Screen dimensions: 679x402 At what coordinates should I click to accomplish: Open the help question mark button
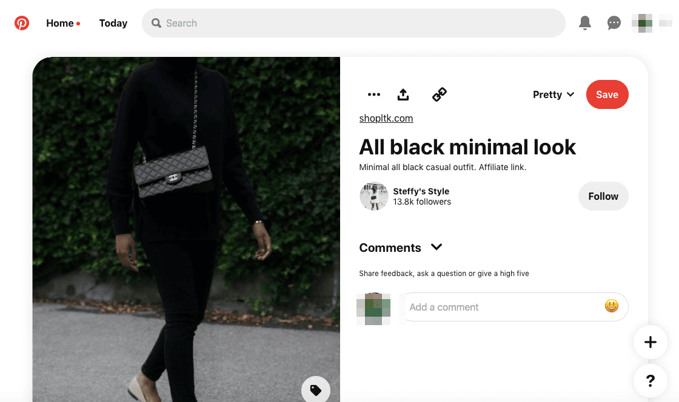650,381
